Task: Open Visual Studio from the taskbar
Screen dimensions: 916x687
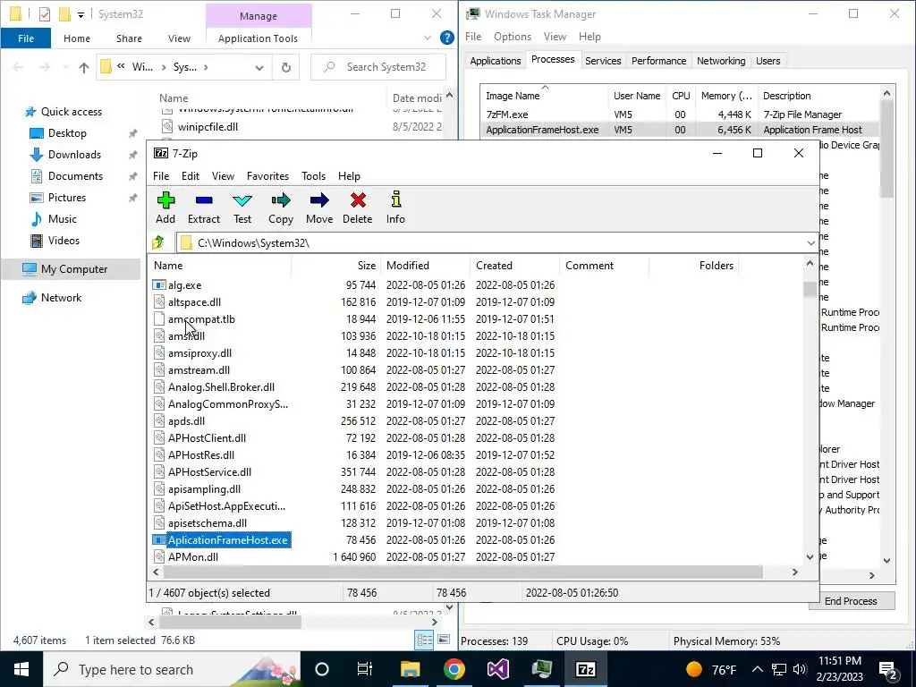Action: click(x=497, y=669)
